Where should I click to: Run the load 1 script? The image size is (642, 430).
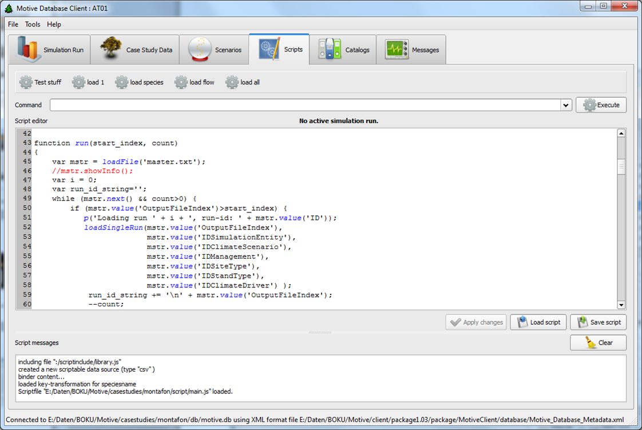(x=88, y=82)
